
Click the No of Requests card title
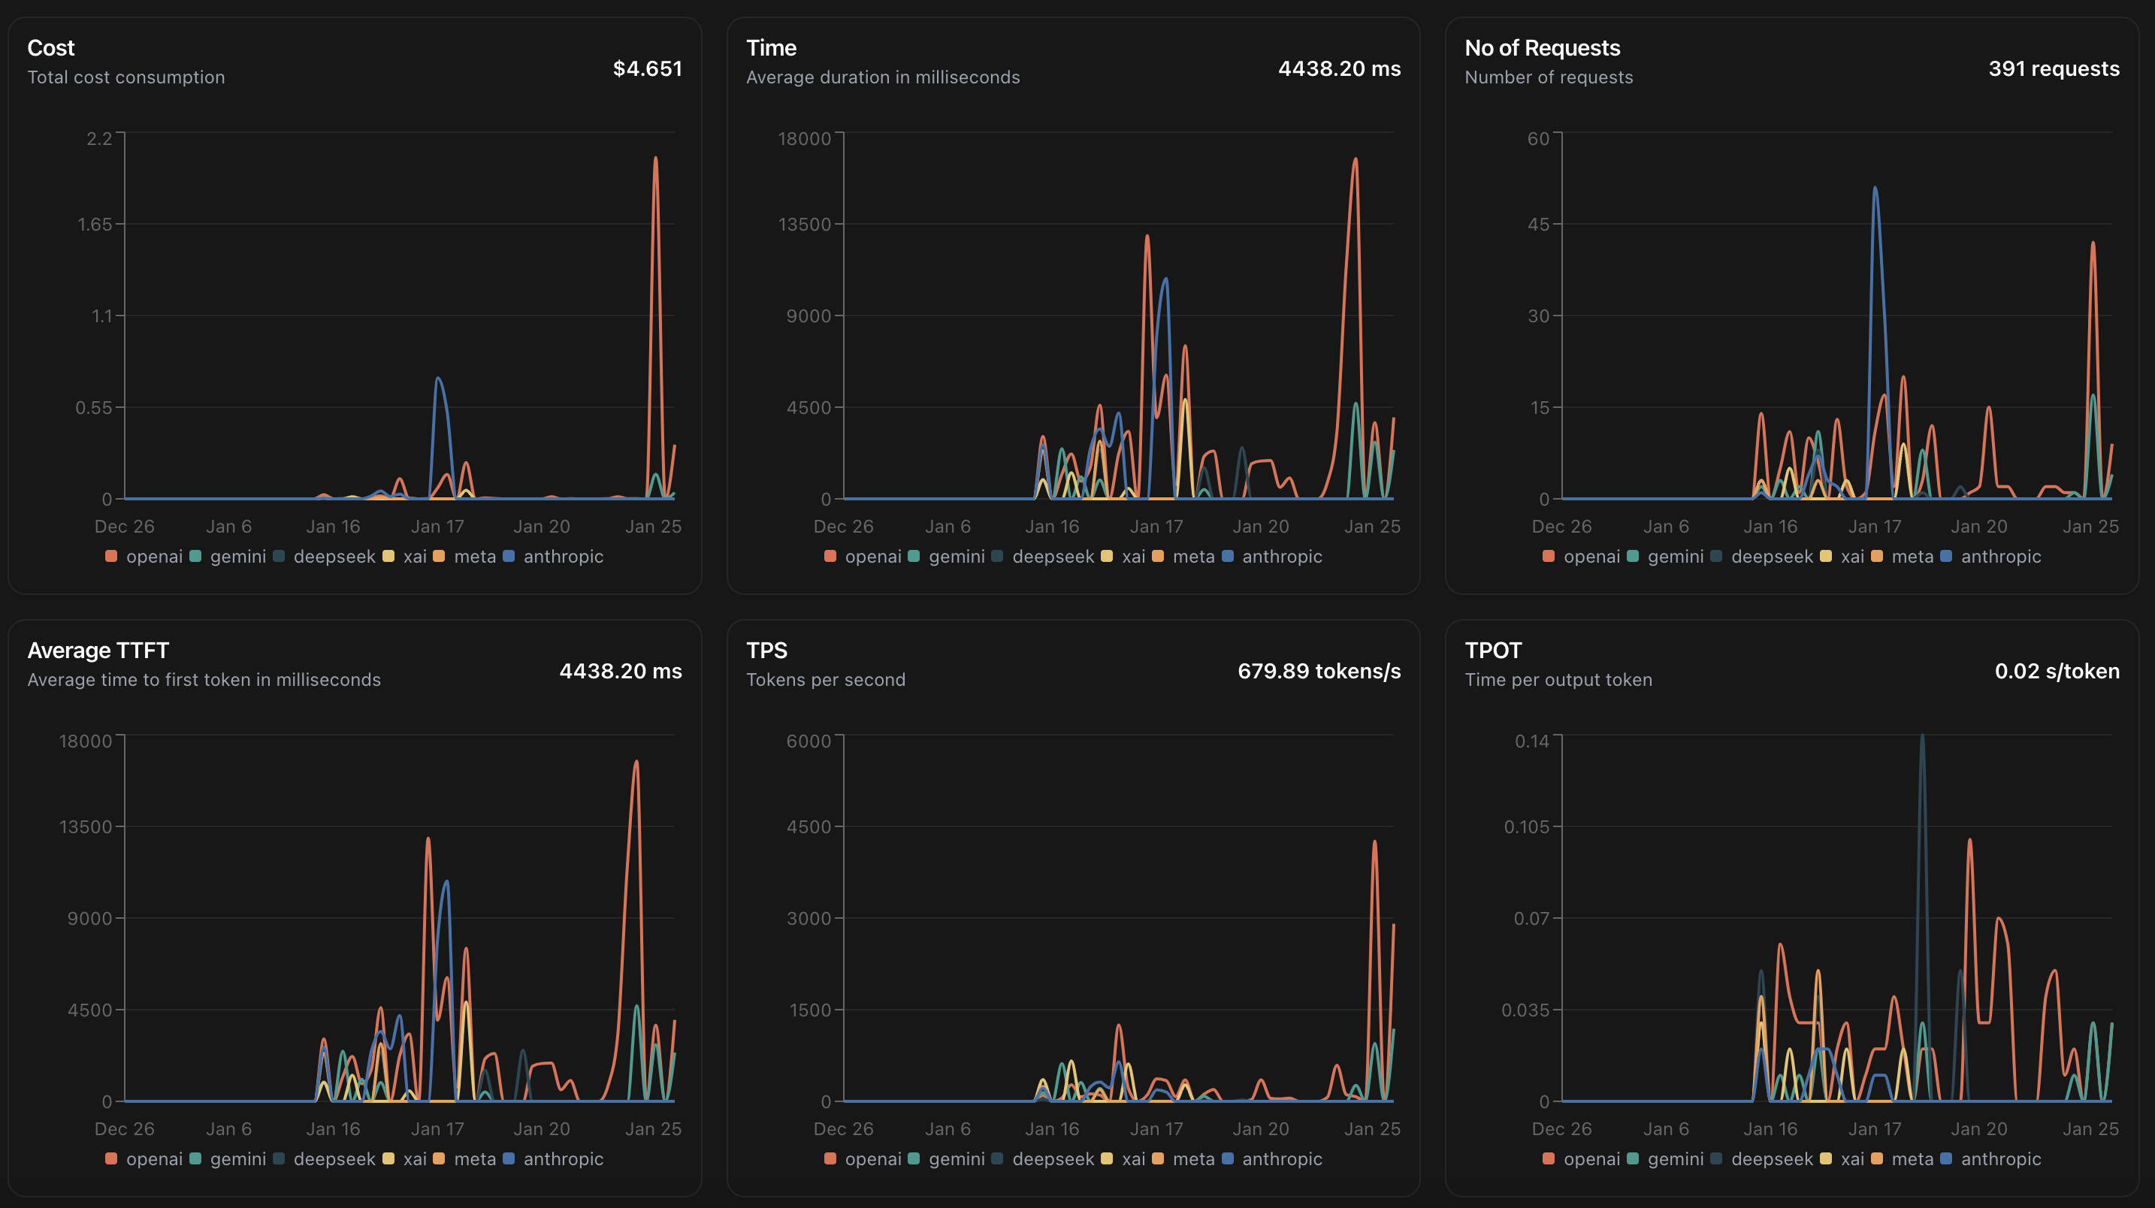[1542, 47]
